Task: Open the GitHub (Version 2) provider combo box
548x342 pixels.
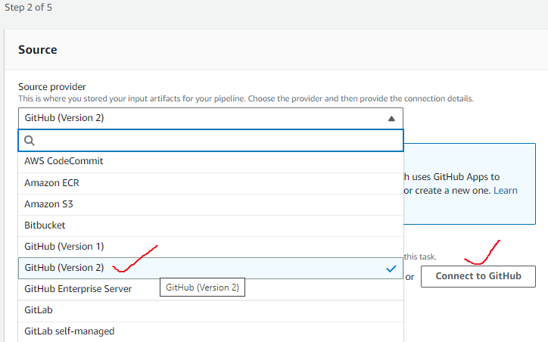Action: [210, 119]
